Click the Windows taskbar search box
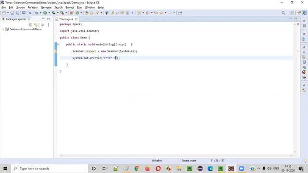Screen dimensions: 308x173 [x=50, y=169]
